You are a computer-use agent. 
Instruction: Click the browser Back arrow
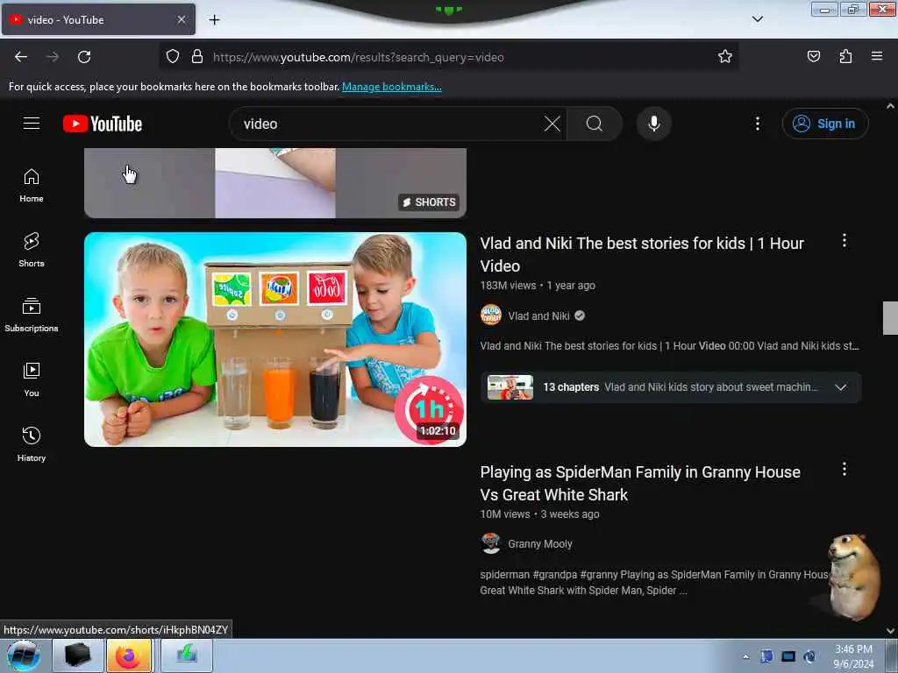21,57
